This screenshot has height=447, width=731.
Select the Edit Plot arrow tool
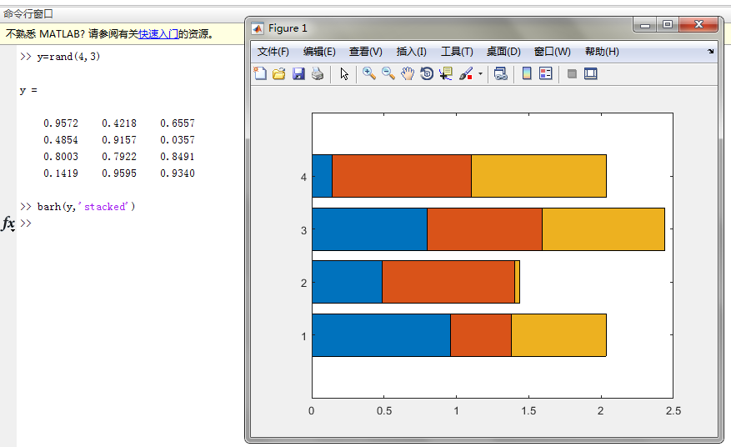coord(344,73)
